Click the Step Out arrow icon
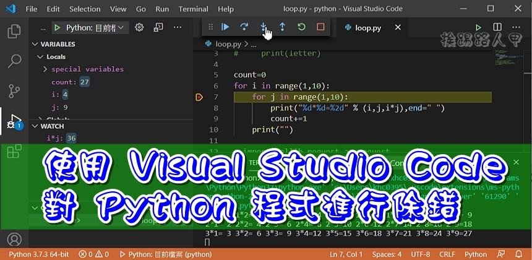The height and width of the screenshot is (260, 532). [x=282, y=27]
